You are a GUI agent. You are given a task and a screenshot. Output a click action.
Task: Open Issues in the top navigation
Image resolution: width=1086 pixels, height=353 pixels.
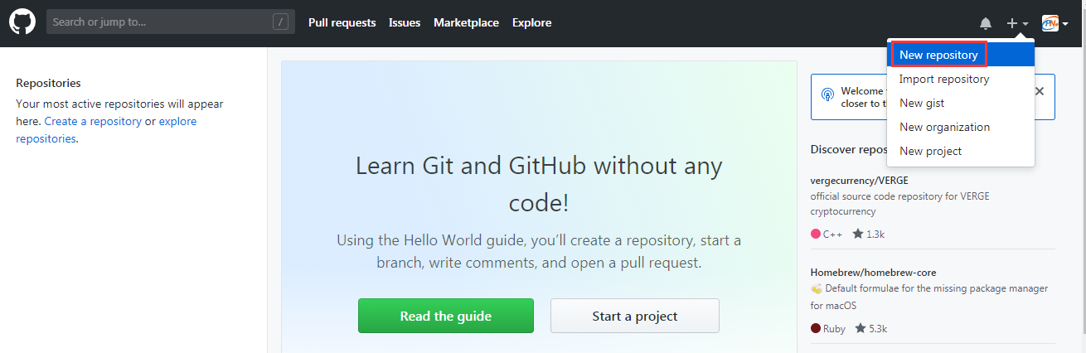405,22
